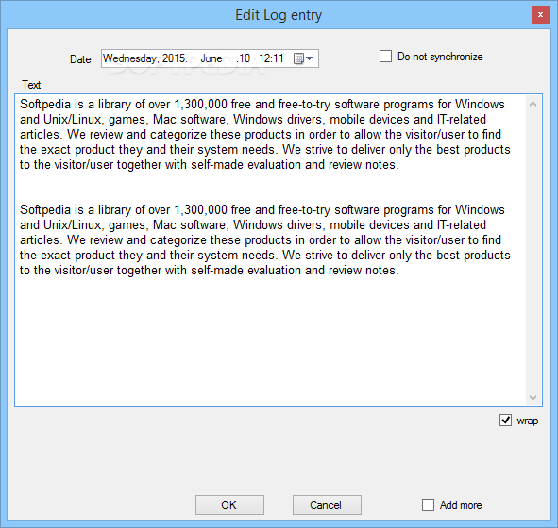Select the day 10 in the date field
The width and height of the screenshot is (558, 528).
click(245, 58)
